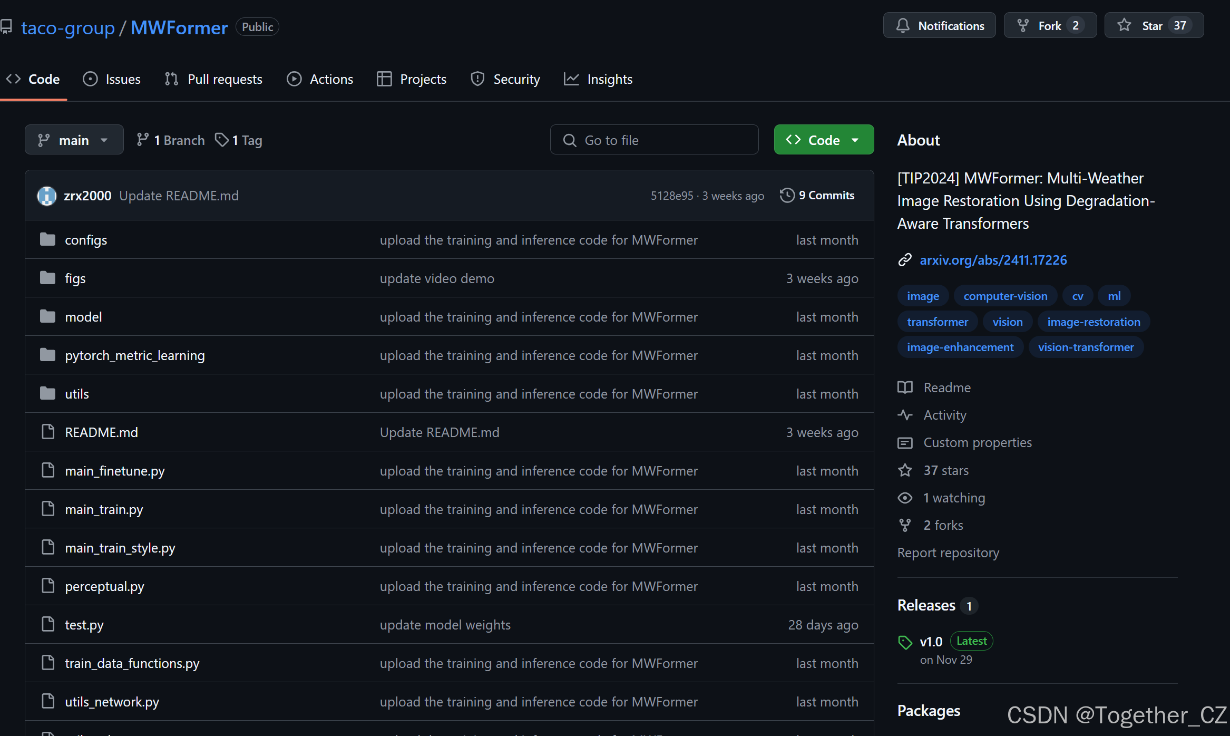Open the configs folder icon
This screenshot has height=736, width=1230.
tap(48, 240)
